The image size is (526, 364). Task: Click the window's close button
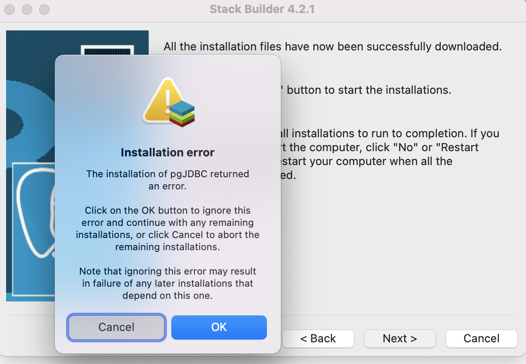click(10, 9)
